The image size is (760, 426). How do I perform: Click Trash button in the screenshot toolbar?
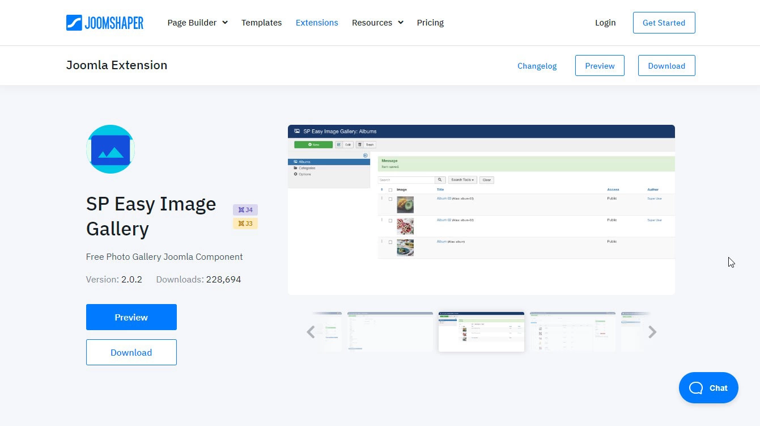366,145
